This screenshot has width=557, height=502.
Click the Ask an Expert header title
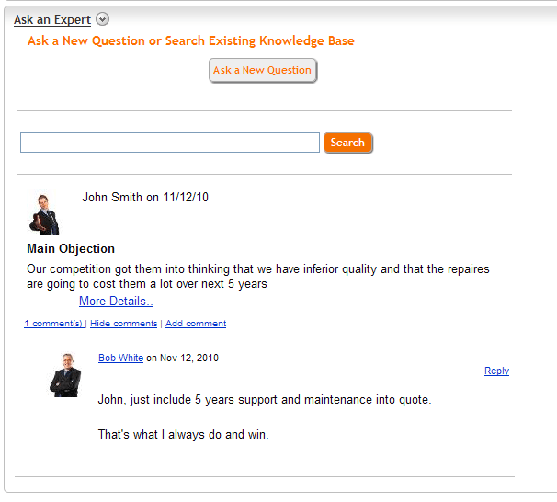point(52,19)
